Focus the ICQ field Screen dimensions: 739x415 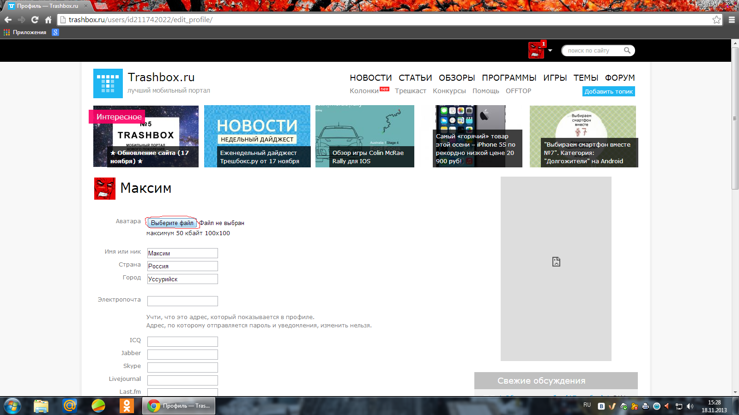pyautogui.click(x=182, y=342)
